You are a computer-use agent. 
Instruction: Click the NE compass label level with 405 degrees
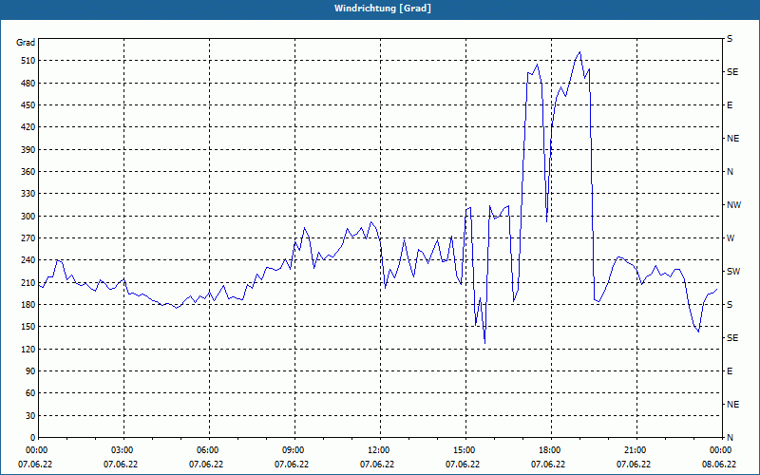click(x=732, y=139)
